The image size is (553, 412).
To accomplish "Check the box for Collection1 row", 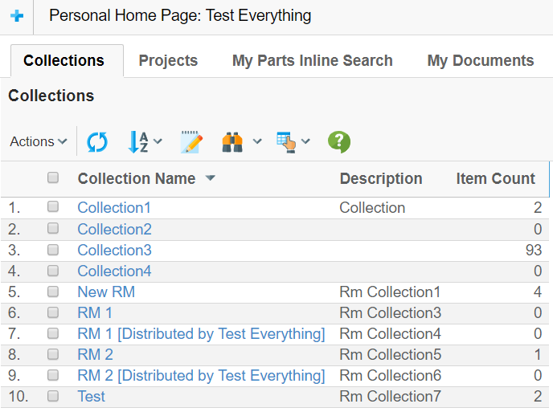I will pyautogui.click(x=53, y=207).
